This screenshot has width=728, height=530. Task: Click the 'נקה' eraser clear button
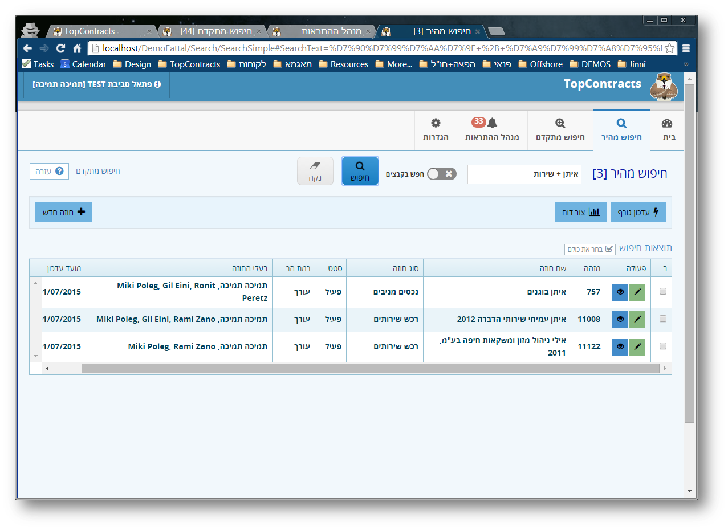point(315,171)
